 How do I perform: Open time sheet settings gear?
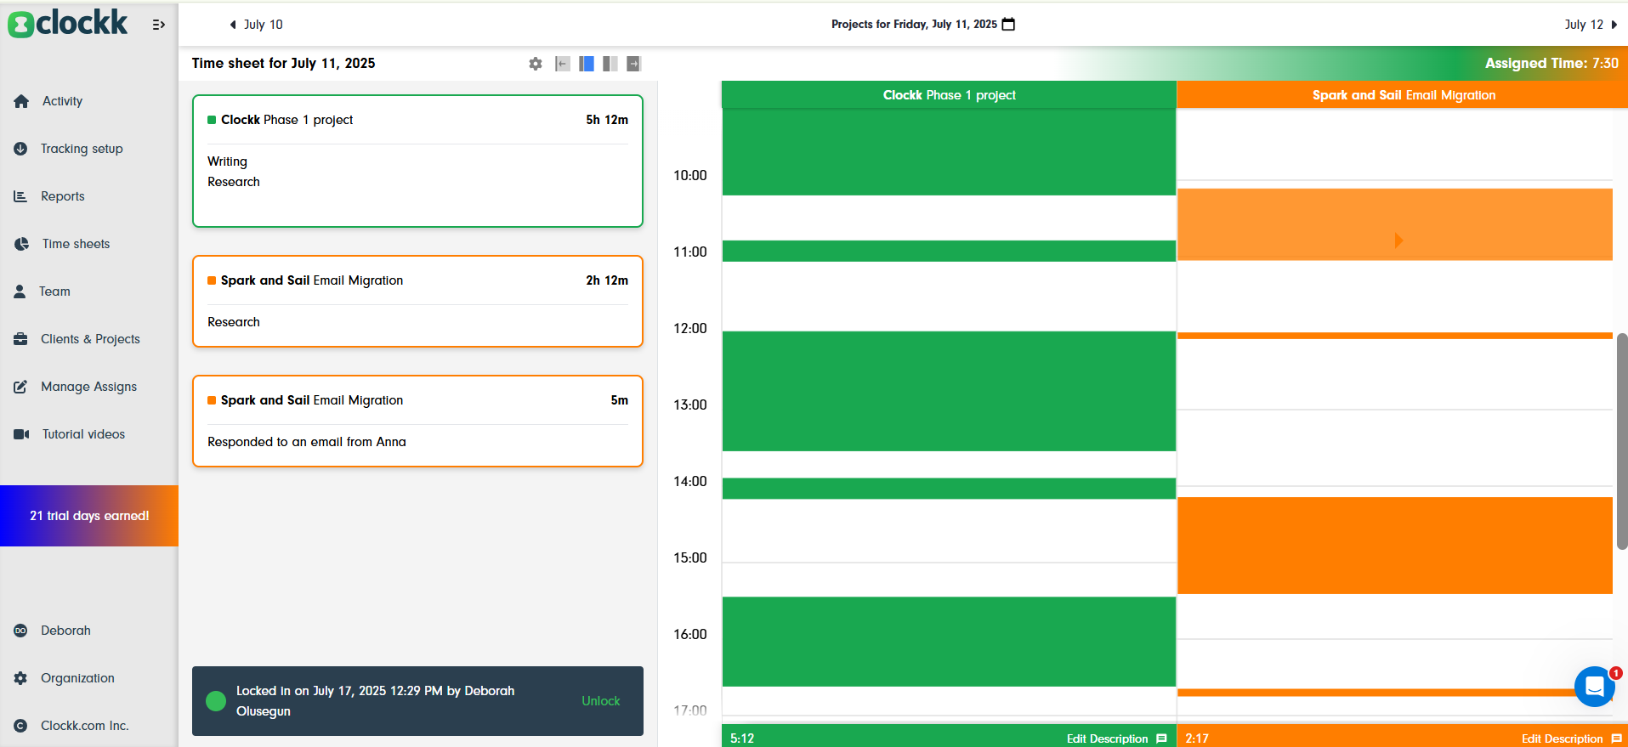(x=536, y=64)
